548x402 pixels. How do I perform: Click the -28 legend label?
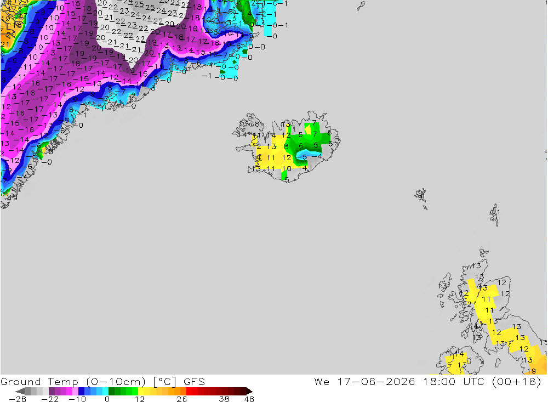pyautogui.click(x=18, y=399)
